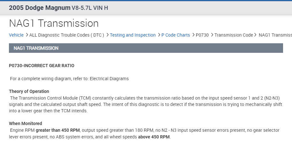Select the P0730 breadcrumb item
This screenshot has height=147, width=292.
pyautogui.click(x=202, y=35)
